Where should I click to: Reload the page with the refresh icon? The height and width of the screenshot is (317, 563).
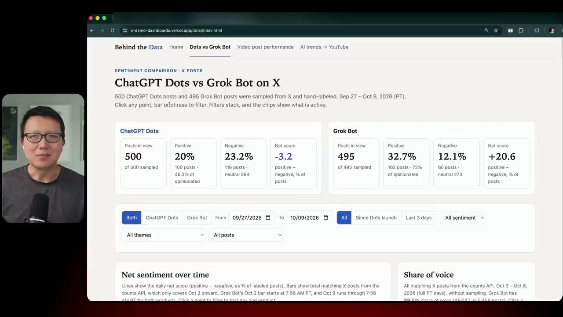pos(113,30)
